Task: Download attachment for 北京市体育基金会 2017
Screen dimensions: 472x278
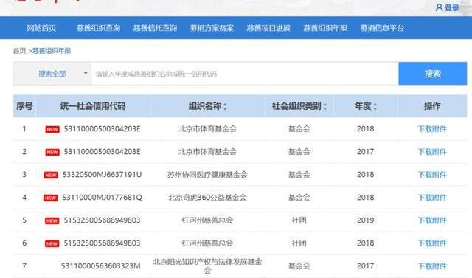Action: (x=432, y=152)
